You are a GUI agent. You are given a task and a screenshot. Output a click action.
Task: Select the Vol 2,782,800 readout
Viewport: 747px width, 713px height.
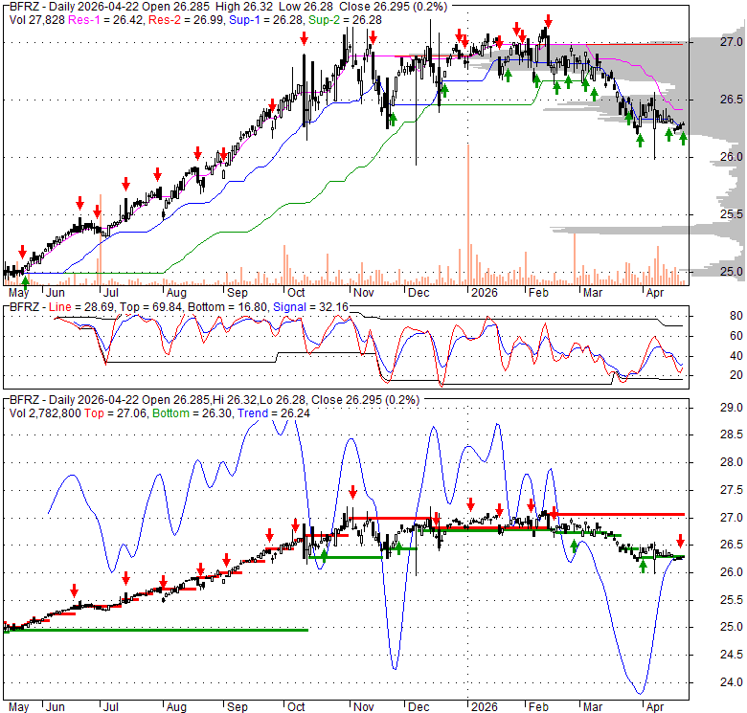click(x=45, y=413)
